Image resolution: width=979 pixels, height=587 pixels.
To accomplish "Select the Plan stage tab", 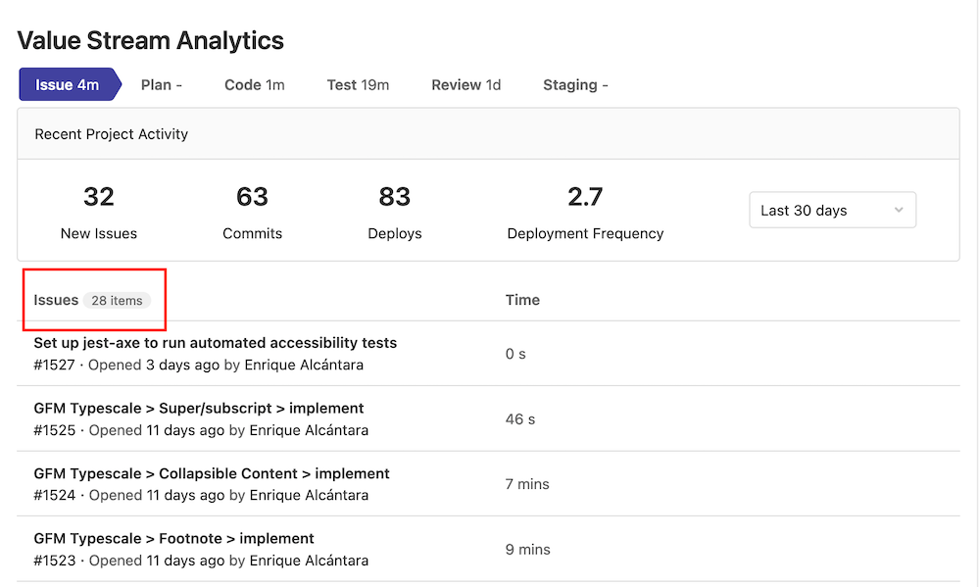I will pyautogui.click(x=161, y=84).
